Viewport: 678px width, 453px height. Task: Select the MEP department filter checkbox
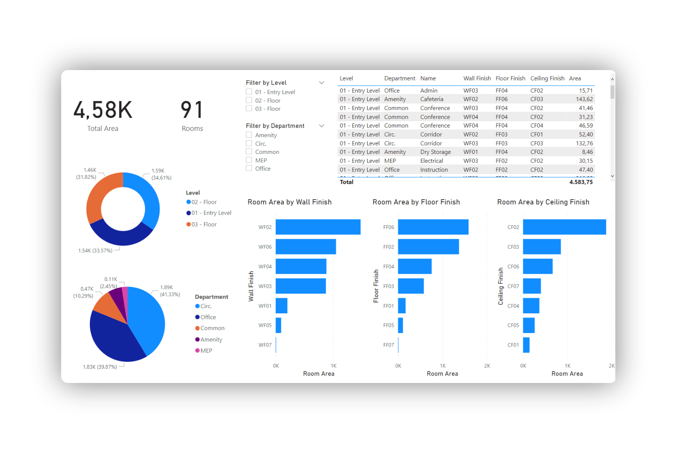249,160
